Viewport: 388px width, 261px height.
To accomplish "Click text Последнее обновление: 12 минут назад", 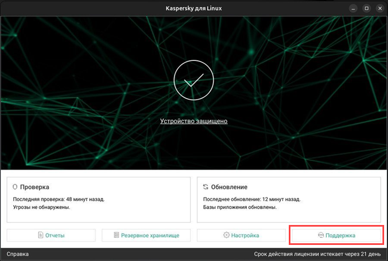I will click(252, 199).
